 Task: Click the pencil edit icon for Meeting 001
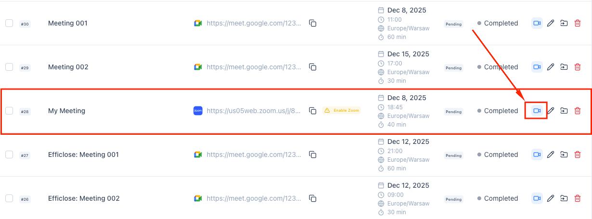coord(551,23)
